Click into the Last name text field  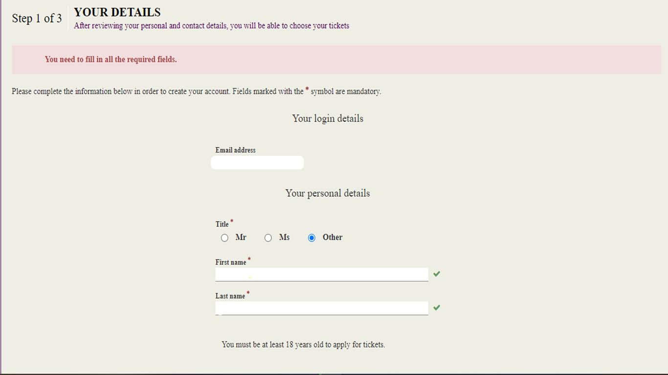(321, 308)
